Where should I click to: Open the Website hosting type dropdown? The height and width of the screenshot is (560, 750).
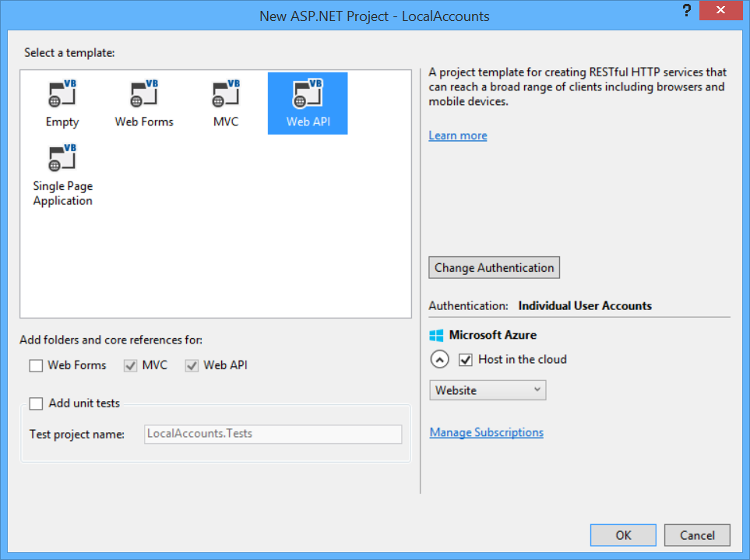pyautogui.click(x=488, y=390)
